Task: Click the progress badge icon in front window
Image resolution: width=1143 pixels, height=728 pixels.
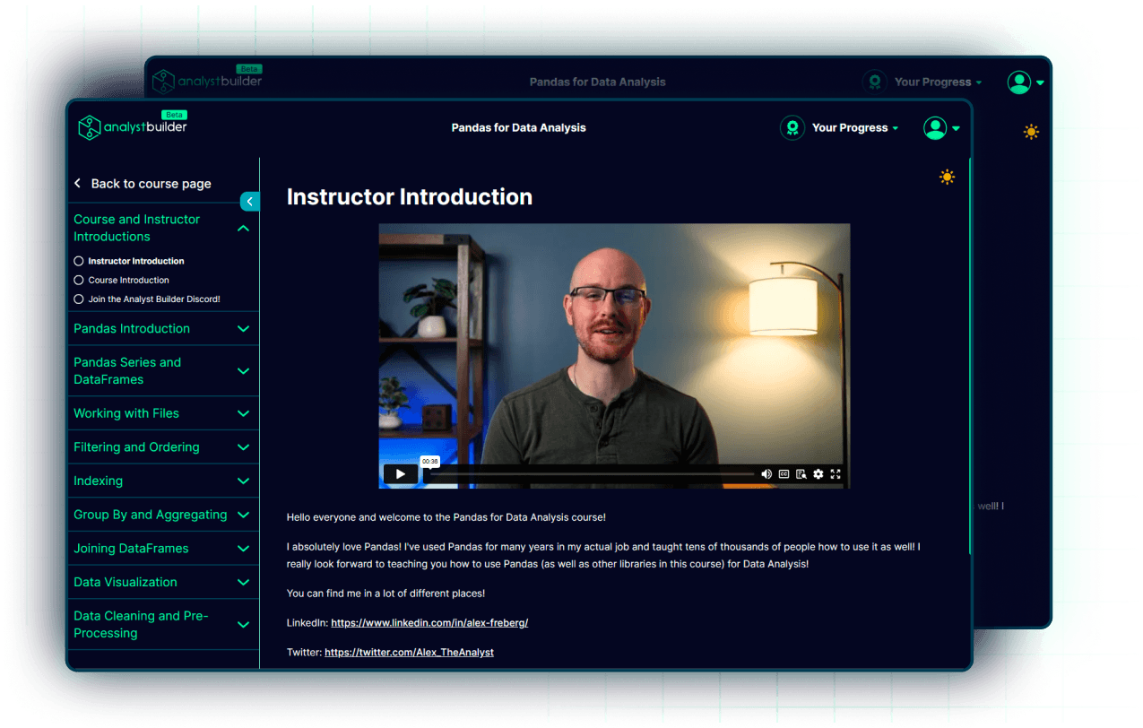Action: pos(792,128)
